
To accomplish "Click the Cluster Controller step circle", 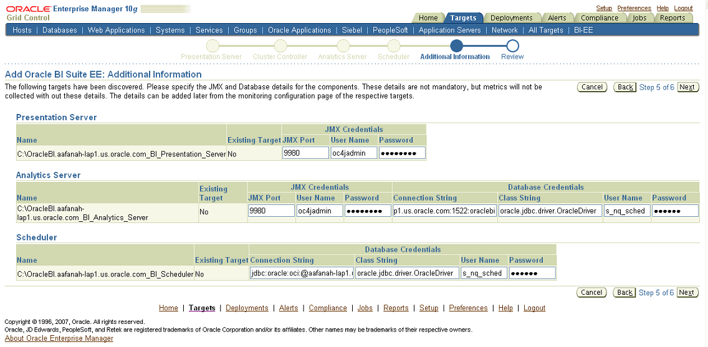I will click(x=280, y=46).
